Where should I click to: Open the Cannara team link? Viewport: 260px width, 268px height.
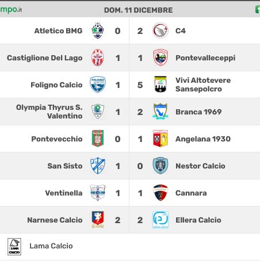click(191, 193)
